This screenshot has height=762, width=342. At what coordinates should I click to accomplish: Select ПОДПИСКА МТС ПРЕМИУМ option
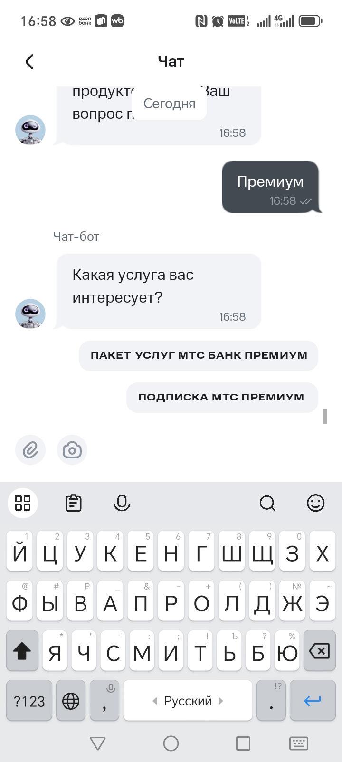tap(222, 397)
